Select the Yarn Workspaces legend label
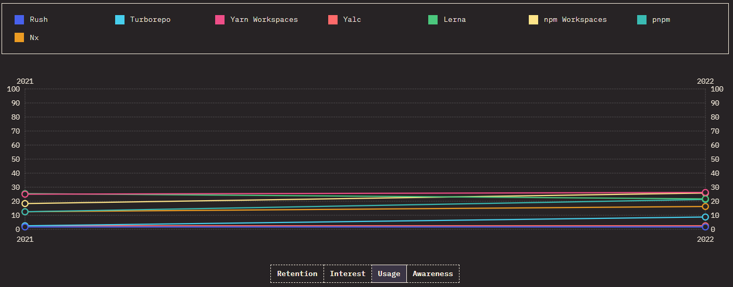 click(x=264, y=20)
